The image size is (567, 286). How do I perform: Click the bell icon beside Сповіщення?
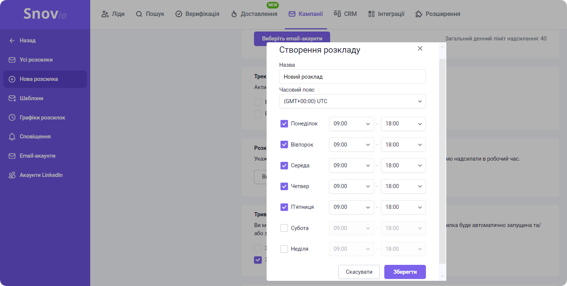tap(12, 137)
